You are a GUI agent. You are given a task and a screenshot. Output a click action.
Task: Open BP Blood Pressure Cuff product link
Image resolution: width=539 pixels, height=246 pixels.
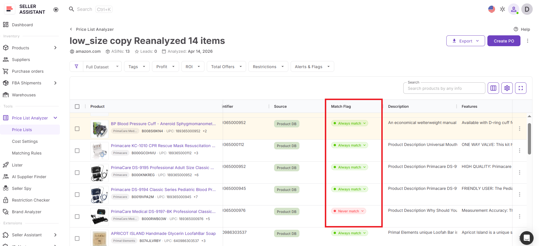163,124
